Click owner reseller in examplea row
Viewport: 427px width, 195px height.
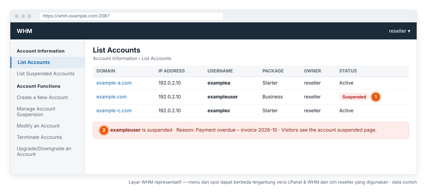click(x=312, y=83)
